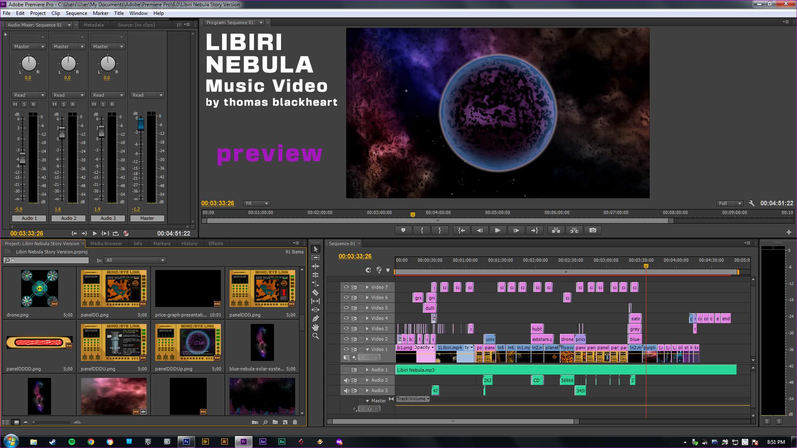Toggle Snap in the timeline header
Image resolution: width=797 pixels, height=448 pixels.
pyautogui.click(x=368, y=270)
